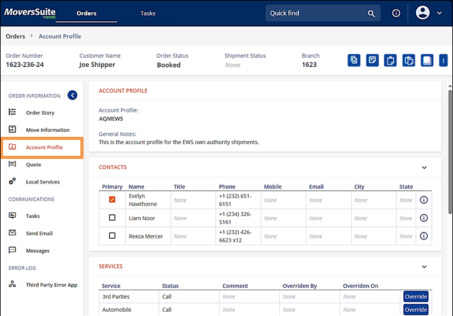Viewport: 453px width, 316px height.
Task: Override the 3rd Parties service
Action: (x=416, y=297)
